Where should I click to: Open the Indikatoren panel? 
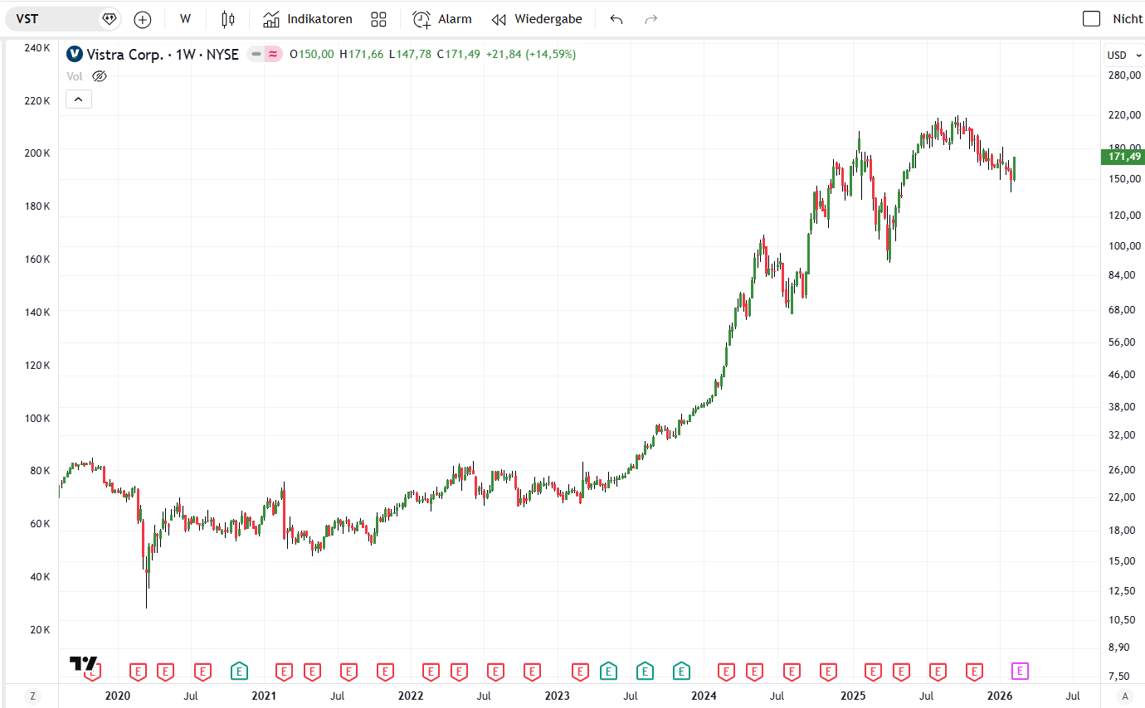point(308,19)
